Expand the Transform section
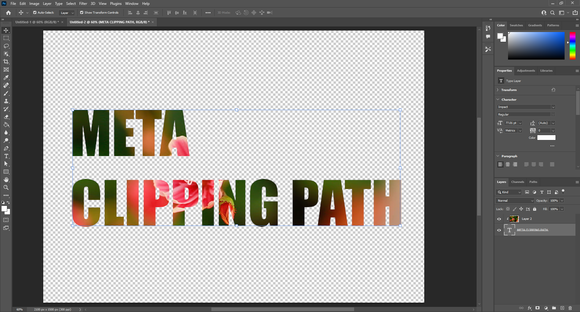 [498, 90]
